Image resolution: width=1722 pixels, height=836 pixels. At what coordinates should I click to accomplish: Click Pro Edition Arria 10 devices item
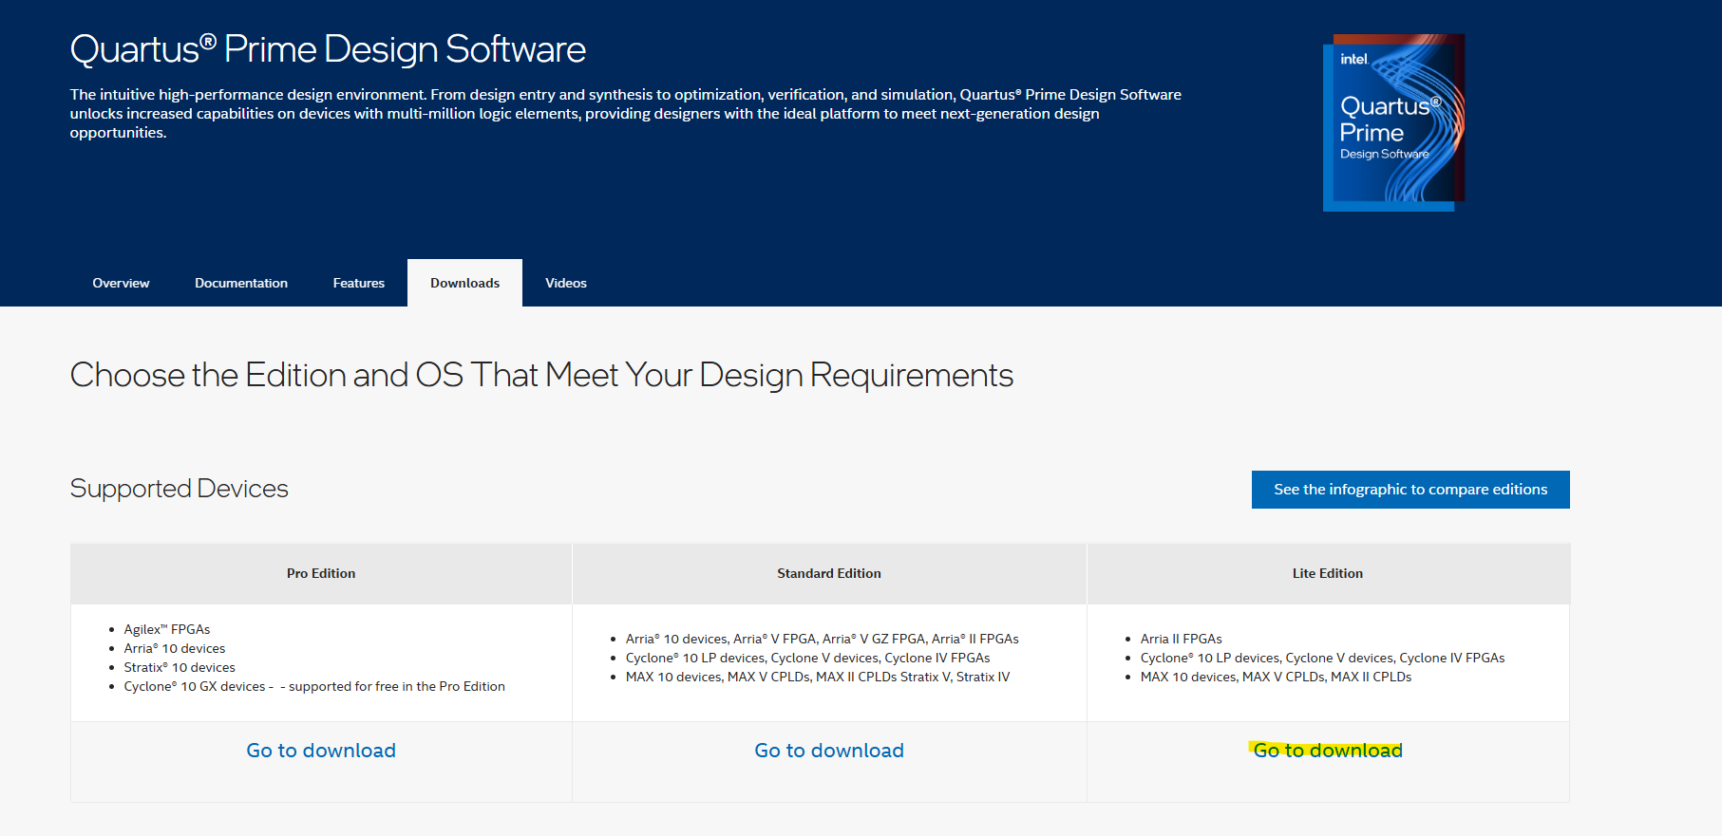tap(175, 648)
